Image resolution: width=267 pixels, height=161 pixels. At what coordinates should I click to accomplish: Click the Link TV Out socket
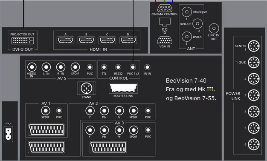point(214,29)
